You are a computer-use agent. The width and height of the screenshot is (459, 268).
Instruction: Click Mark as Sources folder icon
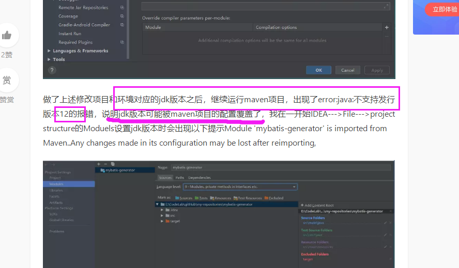pyautogui.click(x=177, y=198)
